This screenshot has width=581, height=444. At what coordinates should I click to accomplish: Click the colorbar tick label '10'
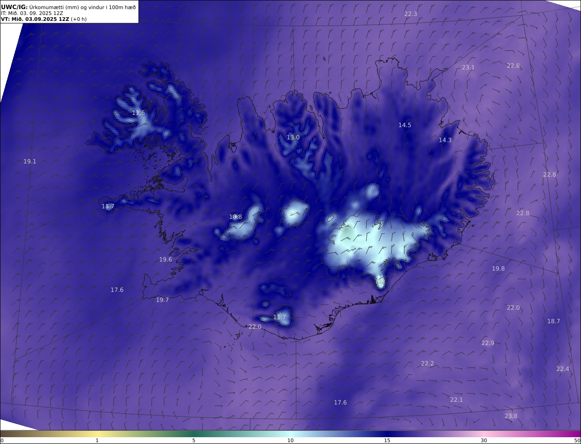pos(290,441)
